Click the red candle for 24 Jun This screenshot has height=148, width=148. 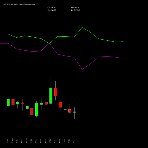tap(13, 102)
